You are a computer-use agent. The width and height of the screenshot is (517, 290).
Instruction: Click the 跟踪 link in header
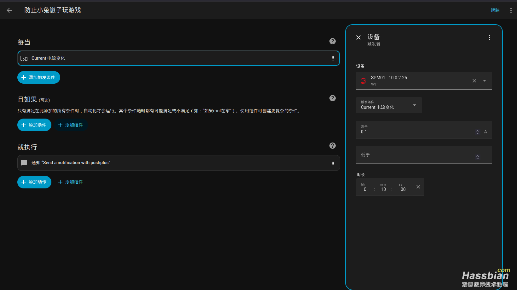[x=495, y=10]
